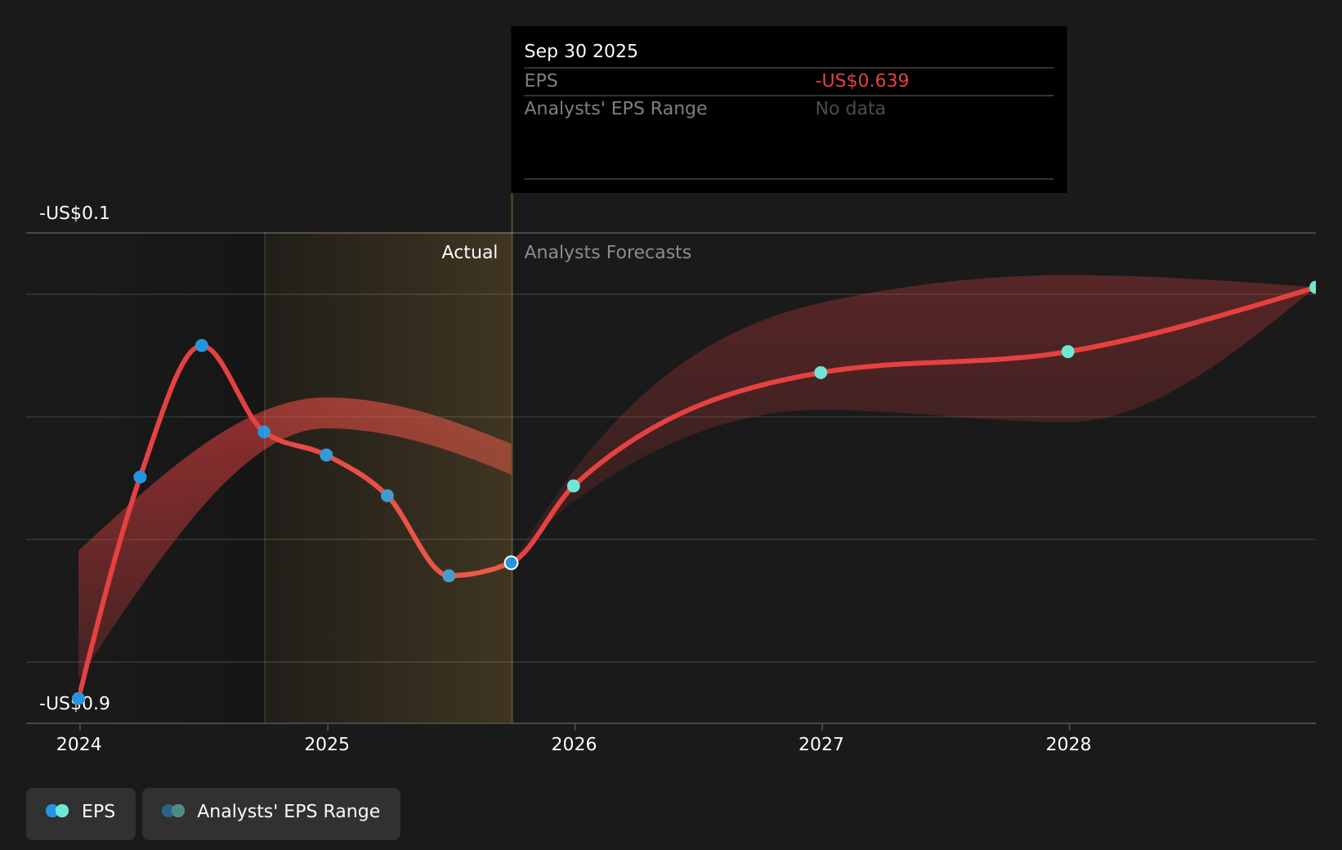Image resolution: width=1342 pixels, height=850 pixels.
Task: Click the blue EPS point at the 2025 tick
Action: [x=326, y=455]
